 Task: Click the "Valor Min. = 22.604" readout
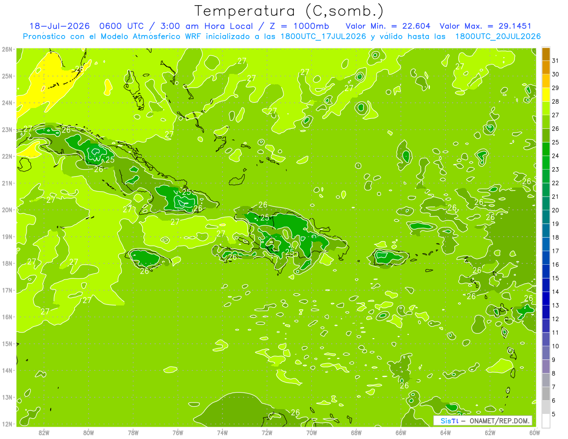[x=388, y=26]
